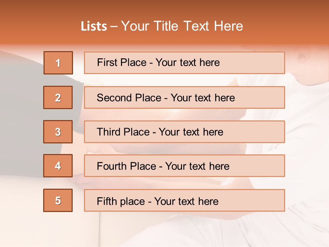Screen dimensions: 329x247
Task: Click the bold word "Lists" in the title
Action: [x=94, y=26]
